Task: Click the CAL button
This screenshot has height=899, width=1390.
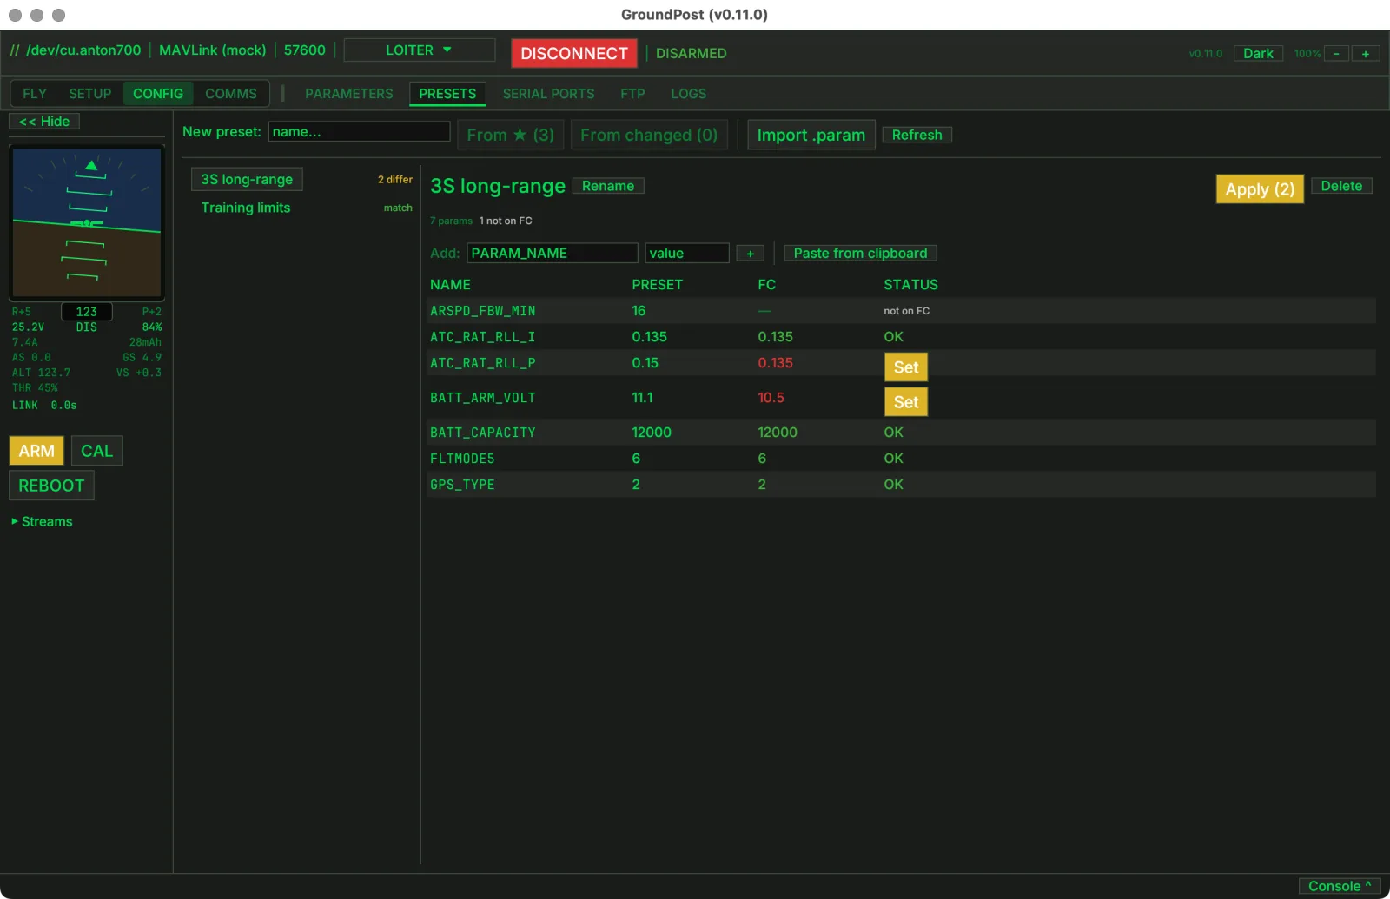Action: point(96,451)
